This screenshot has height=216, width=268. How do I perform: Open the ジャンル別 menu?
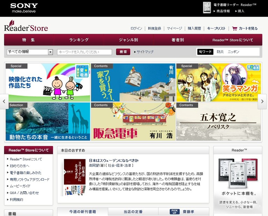pos(129,40)
